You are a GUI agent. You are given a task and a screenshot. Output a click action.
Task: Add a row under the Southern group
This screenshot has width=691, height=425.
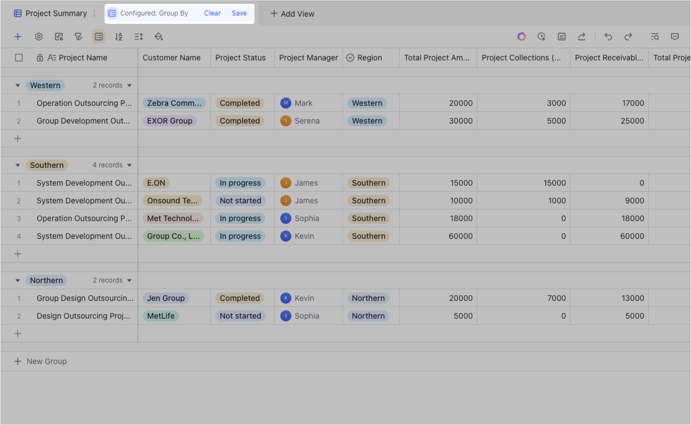18,254
